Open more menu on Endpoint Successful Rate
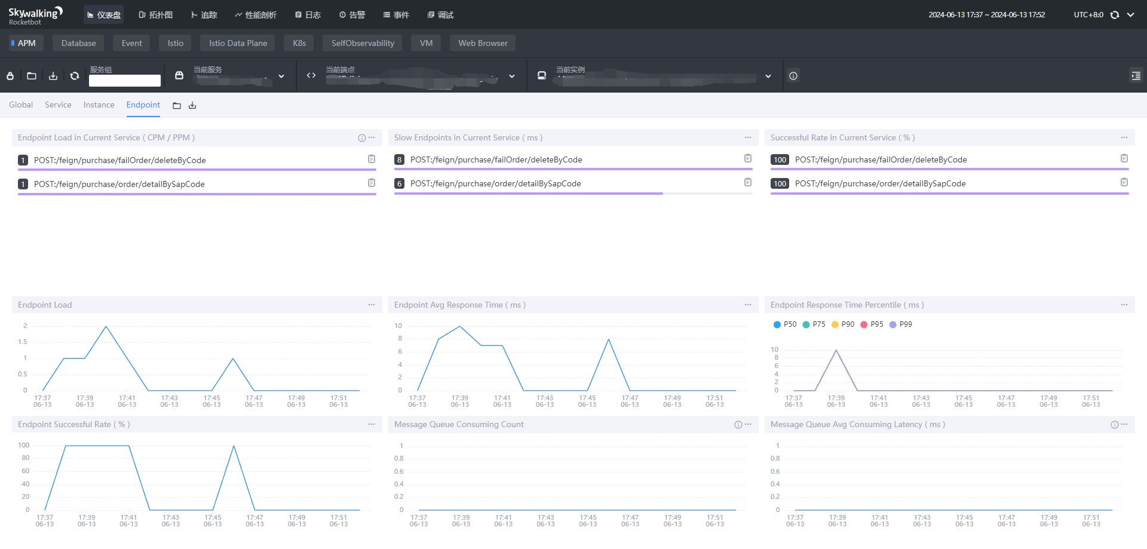The height and width of the screenshot is (549, 1147). [372, 424]
